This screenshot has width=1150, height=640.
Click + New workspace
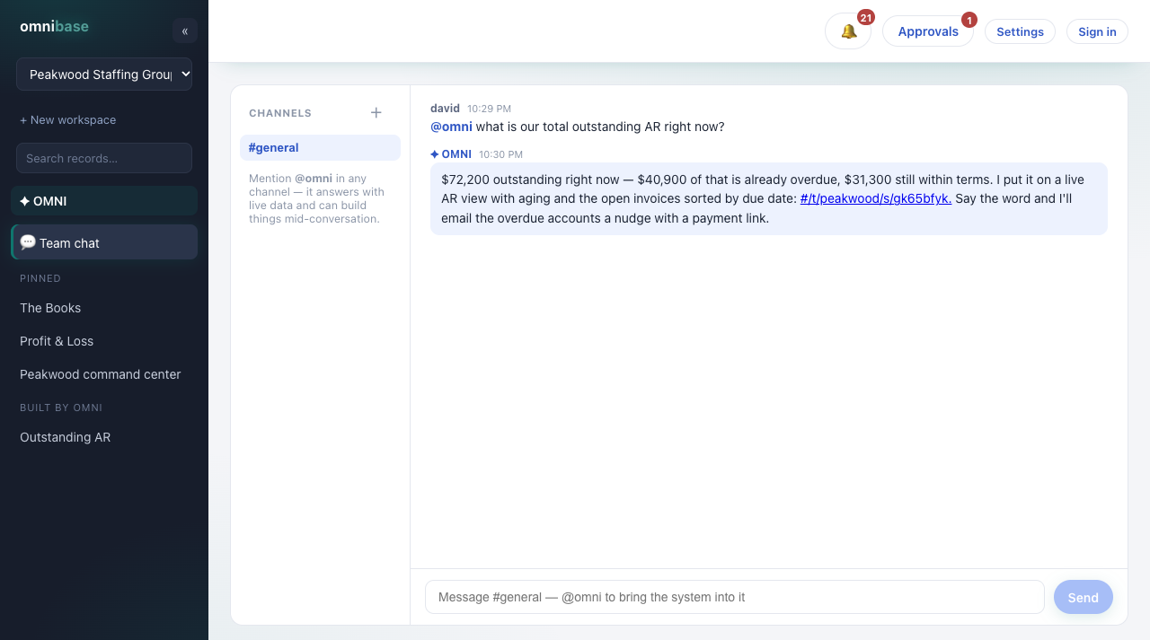[x=68, y=119]
